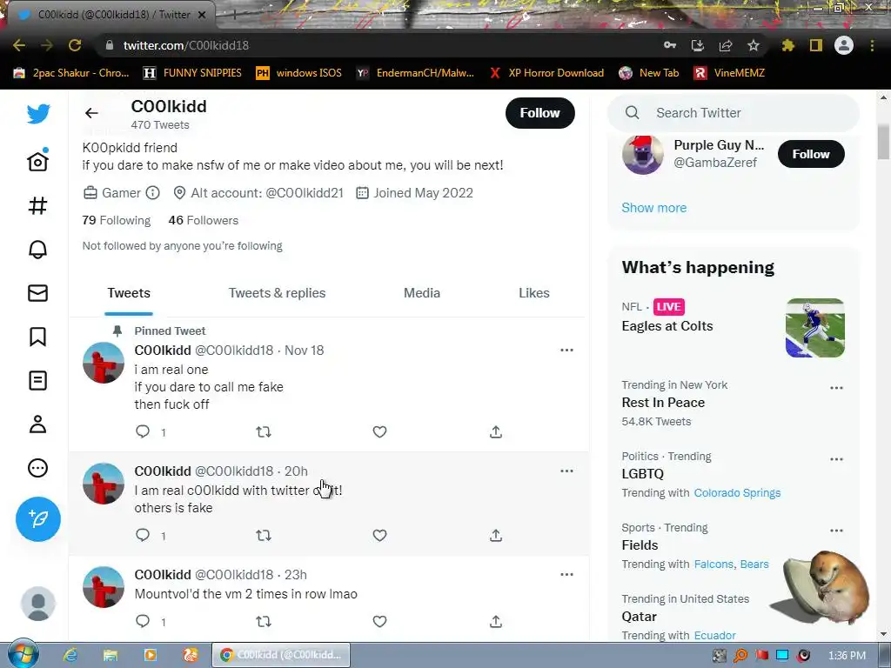The height and width of the screenshot is (668, 891).
Task: Retweet the 'others is fake' tweet
Action: [264, 535]
